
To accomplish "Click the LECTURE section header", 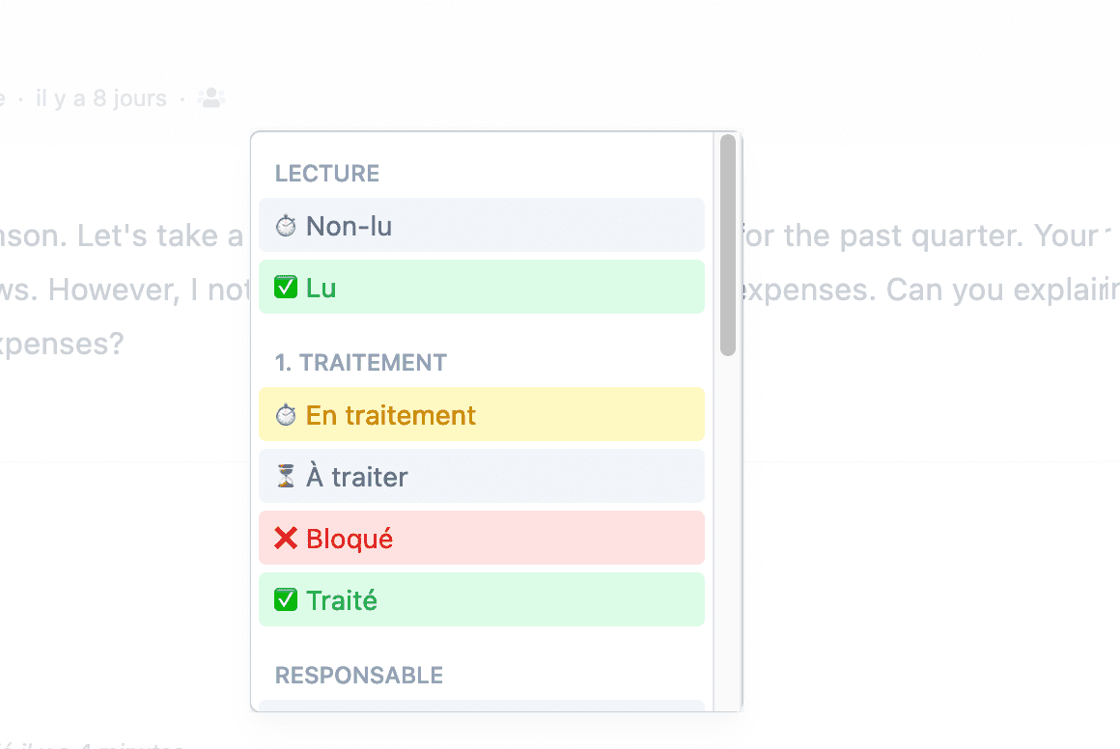I will coord(327,174).
